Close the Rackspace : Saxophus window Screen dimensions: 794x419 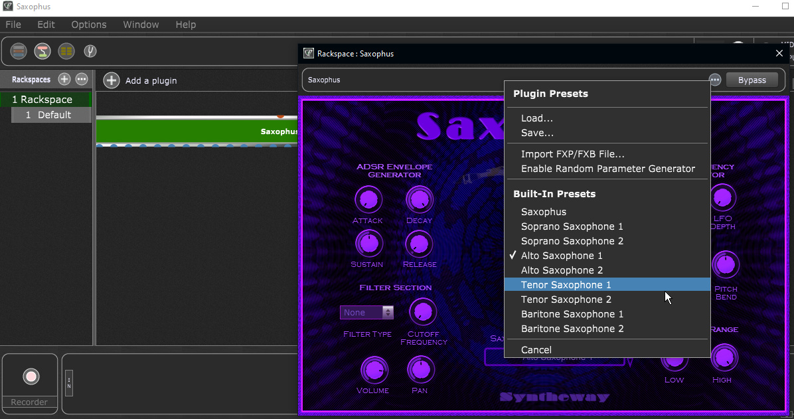[779, 53]
